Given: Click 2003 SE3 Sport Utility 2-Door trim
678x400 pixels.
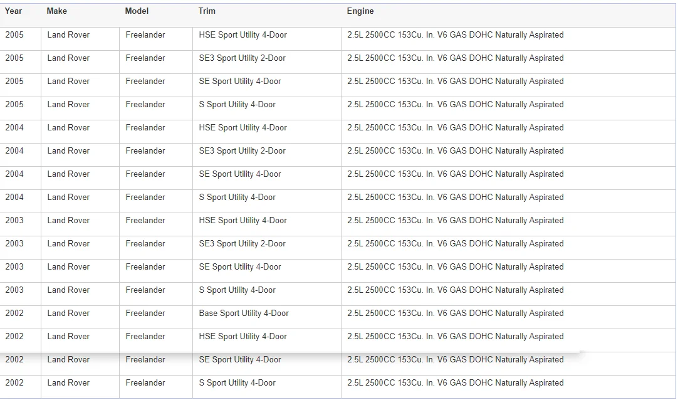Looking at the screenshot, I should [x=242, y=244].
